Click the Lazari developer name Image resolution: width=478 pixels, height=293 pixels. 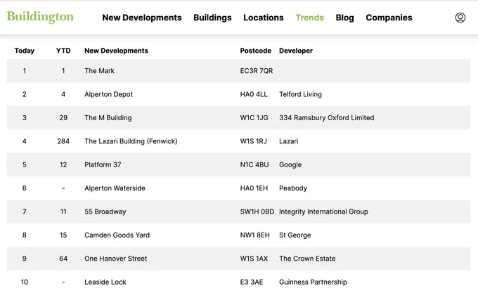click(289, 141)
